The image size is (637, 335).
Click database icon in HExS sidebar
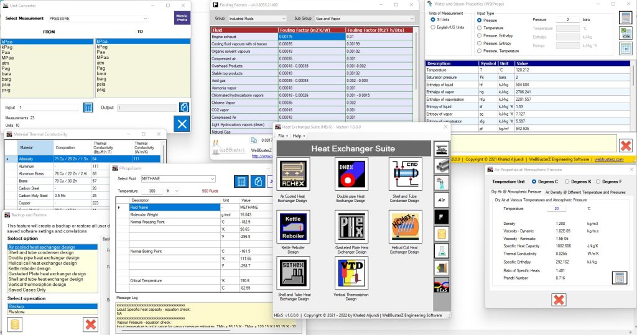tap(442, 234)
